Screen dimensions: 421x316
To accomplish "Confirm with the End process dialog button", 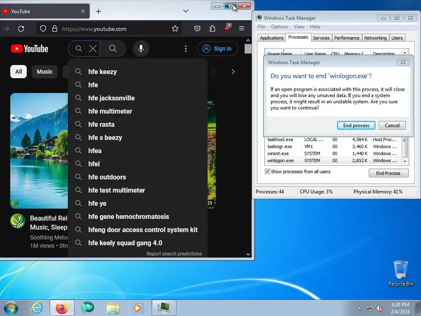I will 356,125.
